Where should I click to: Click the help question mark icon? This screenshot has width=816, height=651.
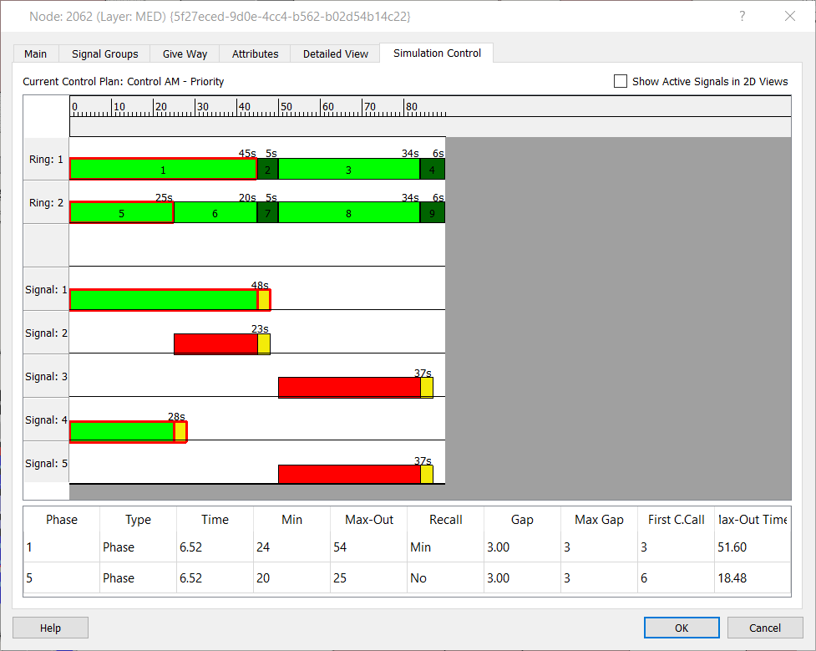point(743,16)
